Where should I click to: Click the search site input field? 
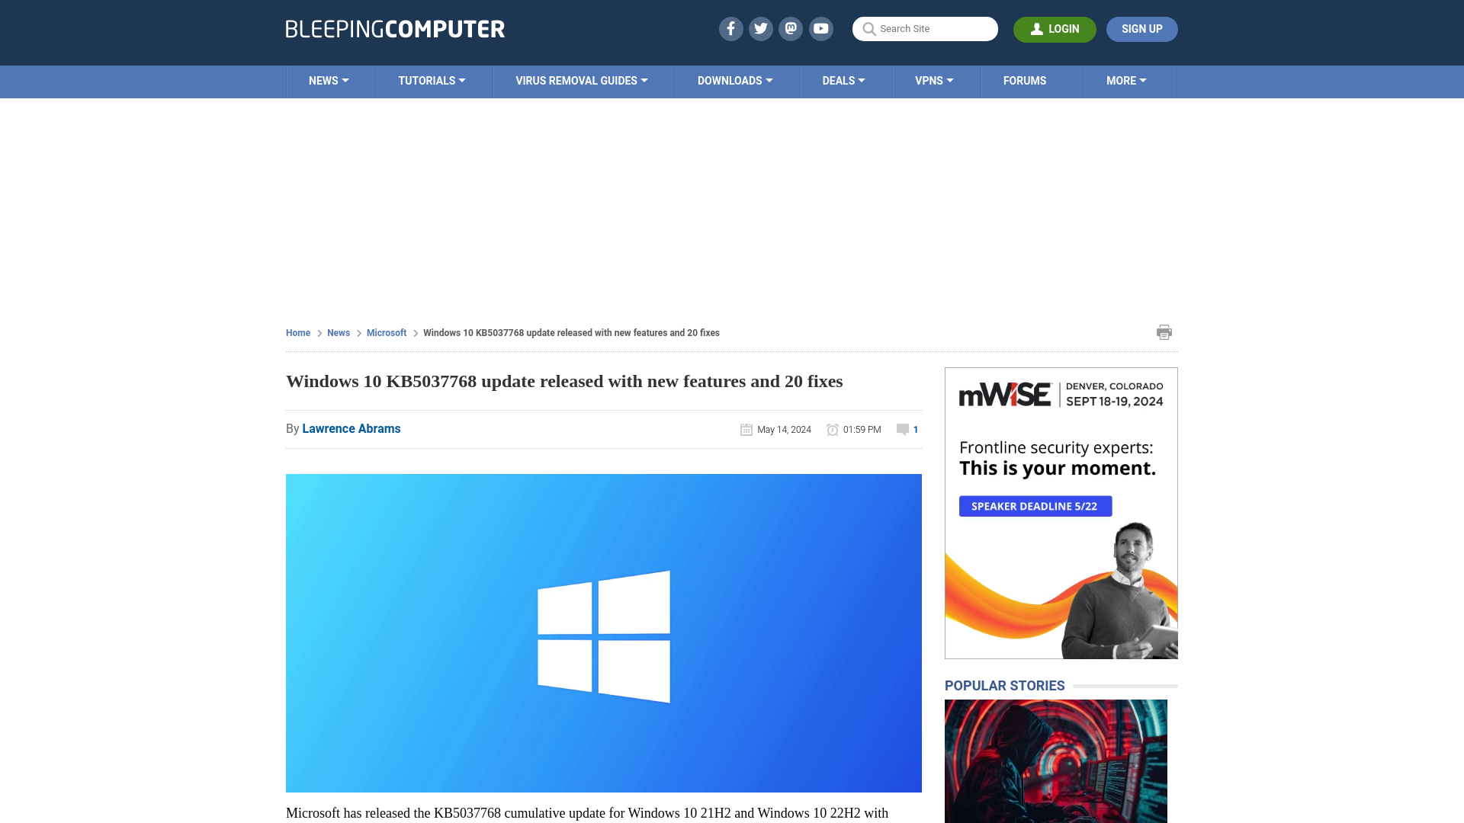click(x=924, y=28)
